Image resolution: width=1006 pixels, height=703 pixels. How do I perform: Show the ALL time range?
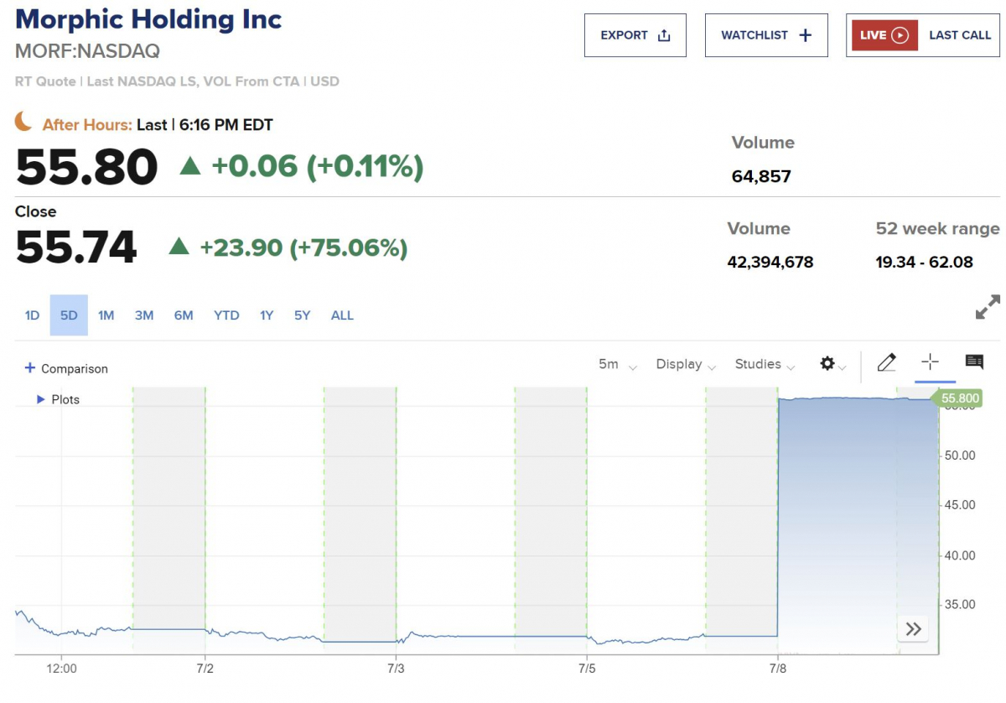pos(342,315)
